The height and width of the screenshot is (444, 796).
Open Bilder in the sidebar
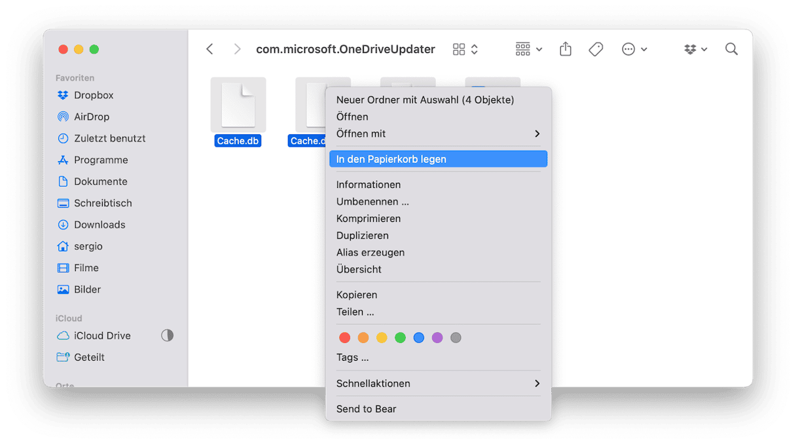[79, 289]
